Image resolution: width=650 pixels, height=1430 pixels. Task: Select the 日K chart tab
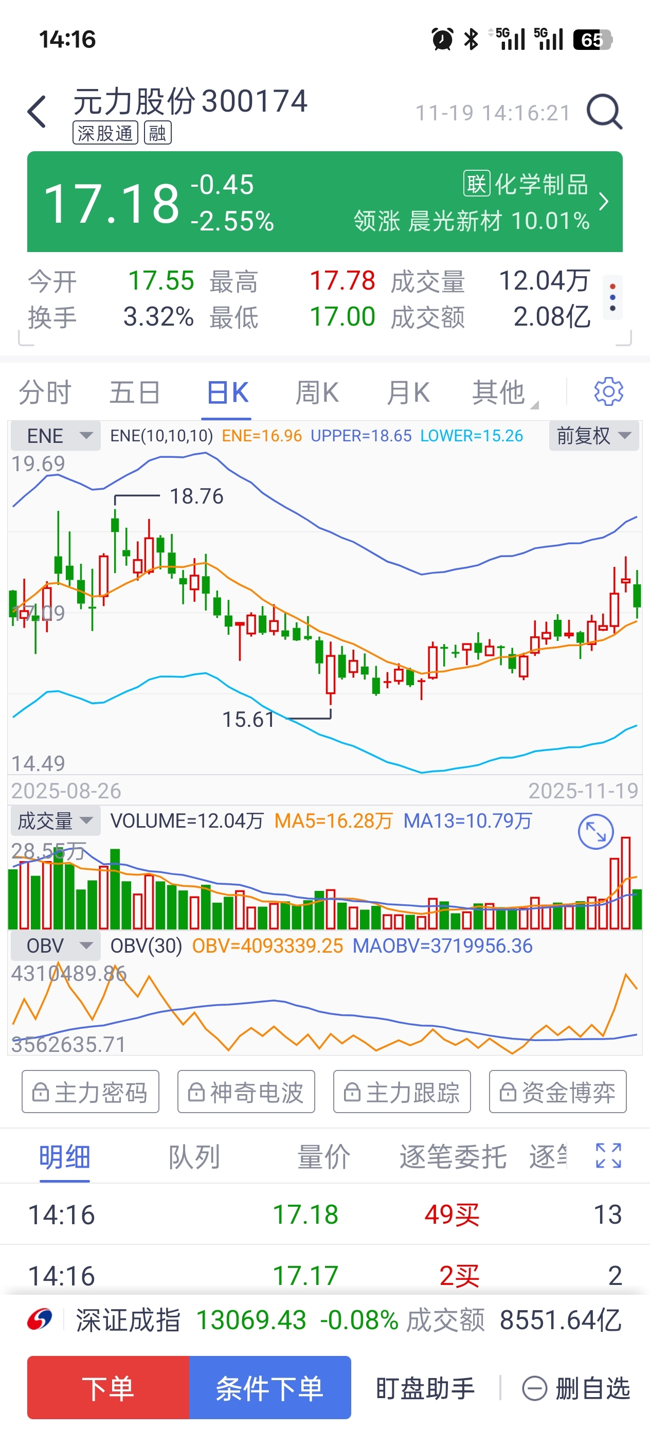(228, 392)
